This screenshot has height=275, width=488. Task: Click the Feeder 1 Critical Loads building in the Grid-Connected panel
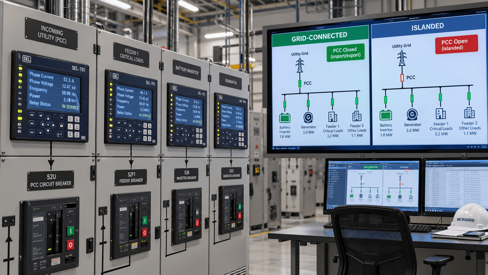(x=332, y=117)
